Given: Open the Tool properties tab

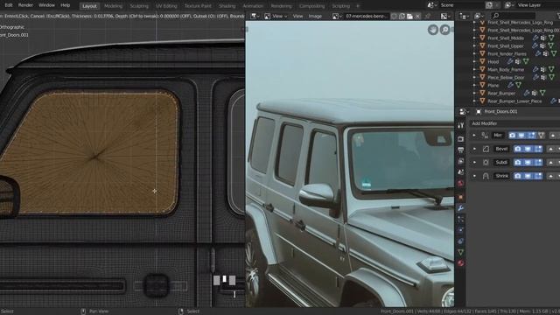Looking at the screenshot, I should [x=461, y=125].
